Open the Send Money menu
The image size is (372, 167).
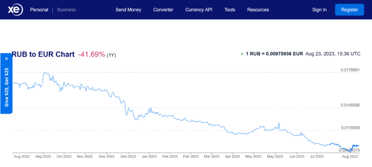128,10
